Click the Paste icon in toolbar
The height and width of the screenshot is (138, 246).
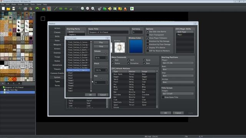(x=31, y=8)
